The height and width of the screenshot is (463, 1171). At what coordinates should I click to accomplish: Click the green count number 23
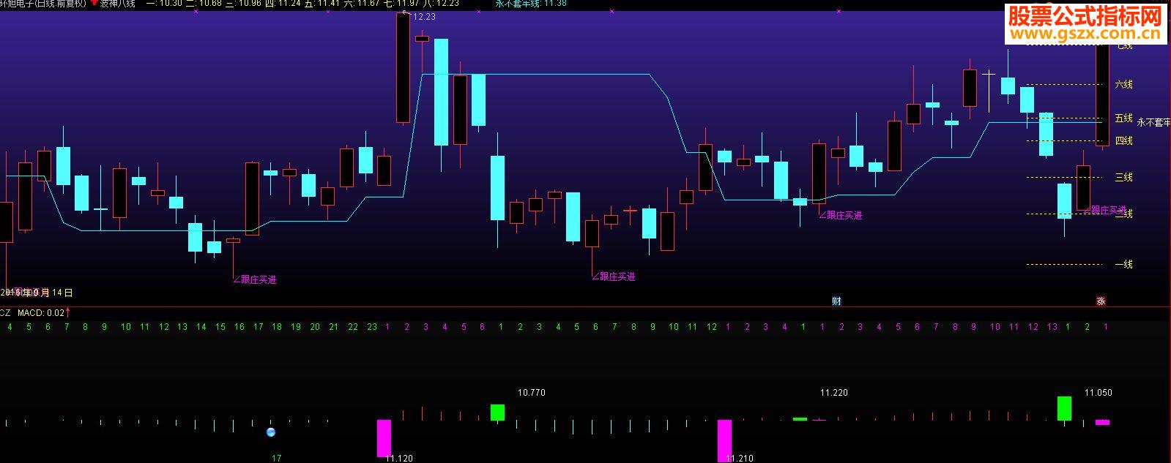[x=372, y=327]
